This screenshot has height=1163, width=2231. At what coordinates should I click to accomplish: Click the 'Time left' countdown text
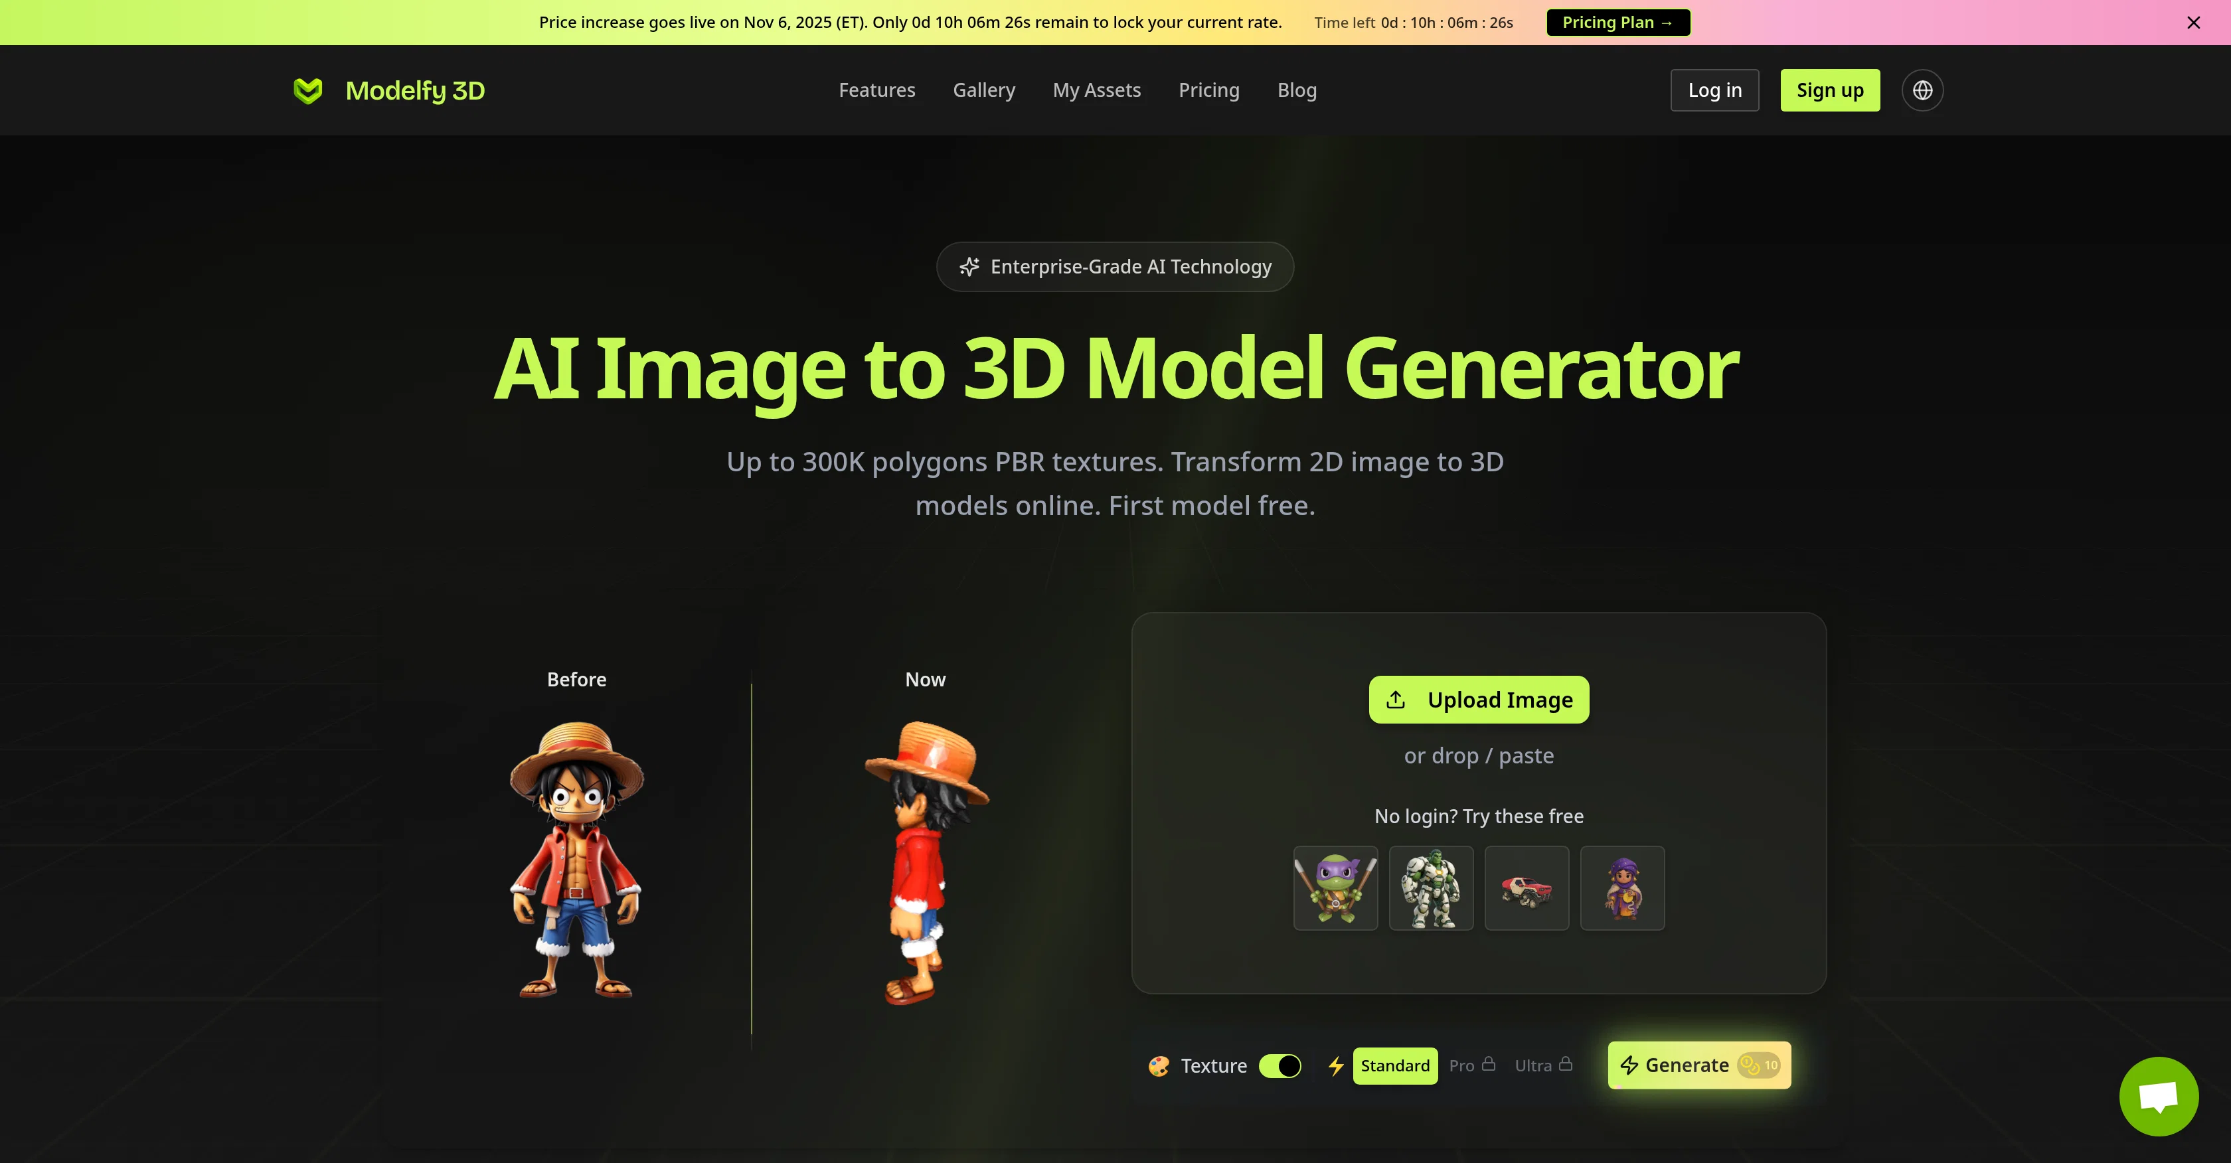1414,23
